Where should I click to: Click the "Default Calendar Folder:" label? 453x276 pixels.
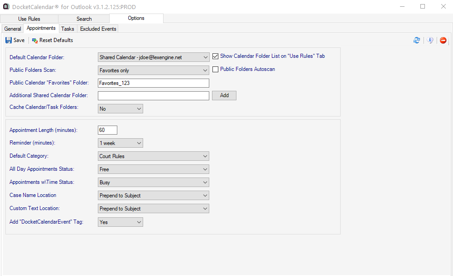[37, 57]
